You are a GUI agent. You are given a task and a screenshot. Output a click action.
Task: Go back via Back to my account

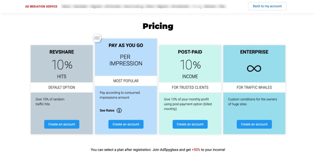coord(267,6)
